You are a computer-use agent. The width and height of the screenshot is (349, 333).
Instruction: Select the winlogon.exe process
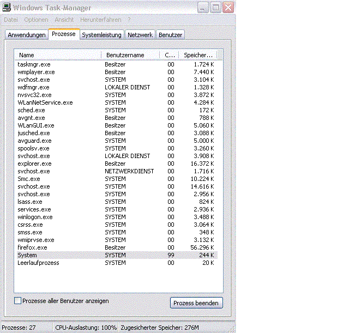point(117,217)
